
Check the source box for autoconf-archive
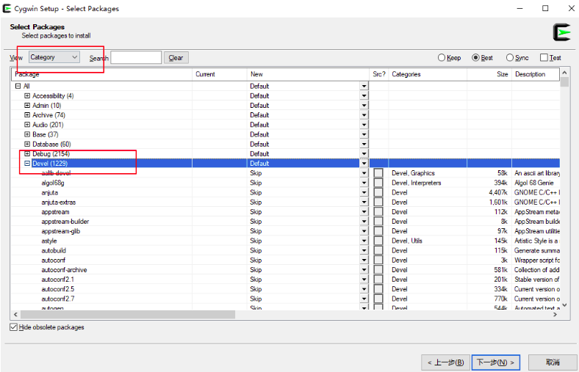378,270
